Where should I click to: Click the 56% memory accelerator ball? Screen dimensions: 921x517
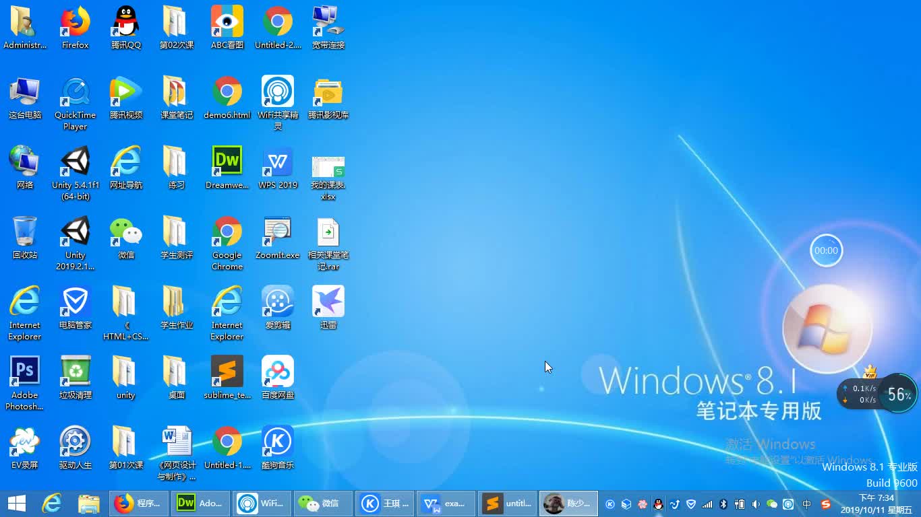pyautogui.click(x=899, y=394)
